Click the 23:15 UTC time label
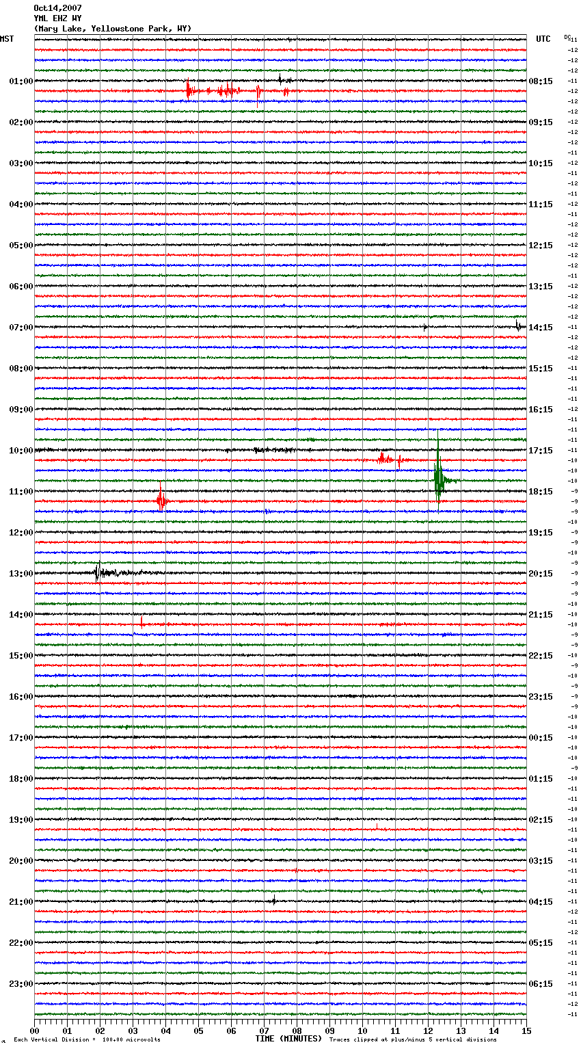The image size is (581, 1049). (x=541, y=697)
